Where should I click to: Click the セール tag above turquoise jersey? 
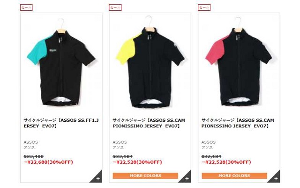tap(26, 7)
